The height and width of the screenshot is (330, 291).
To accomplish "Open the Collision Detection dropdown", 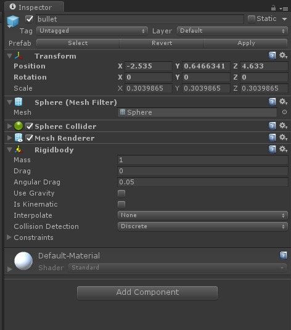I will pyautogui.click(x=203, y=226).
